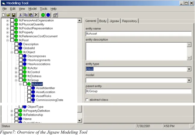Expand the IfcProductRepresentation tree node
The width and height of the screenshot is (195, 140).
[x=8, y=29]
